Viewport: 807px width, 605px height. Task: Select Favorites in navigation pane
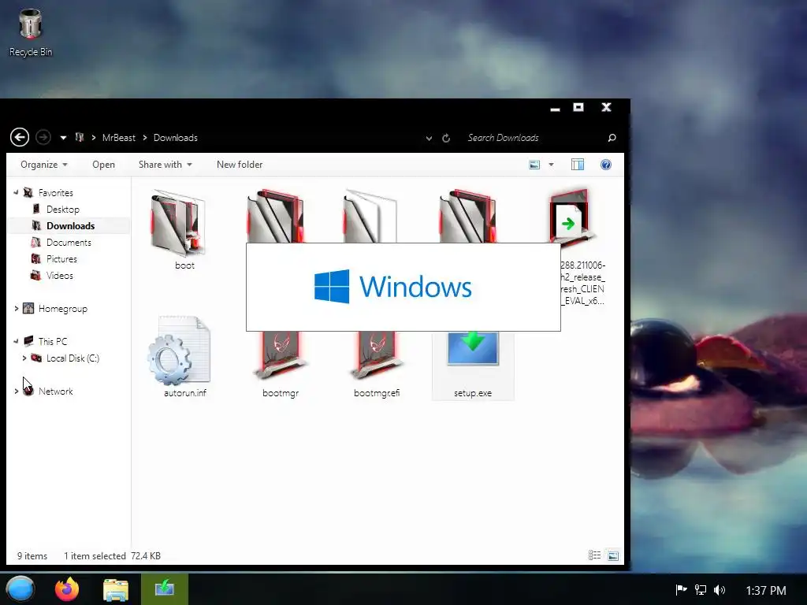pyautogui.click(x=56, y=193)
